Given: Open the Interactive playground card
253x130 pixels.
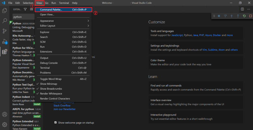Looking at the screenshot, I should 196,117.
